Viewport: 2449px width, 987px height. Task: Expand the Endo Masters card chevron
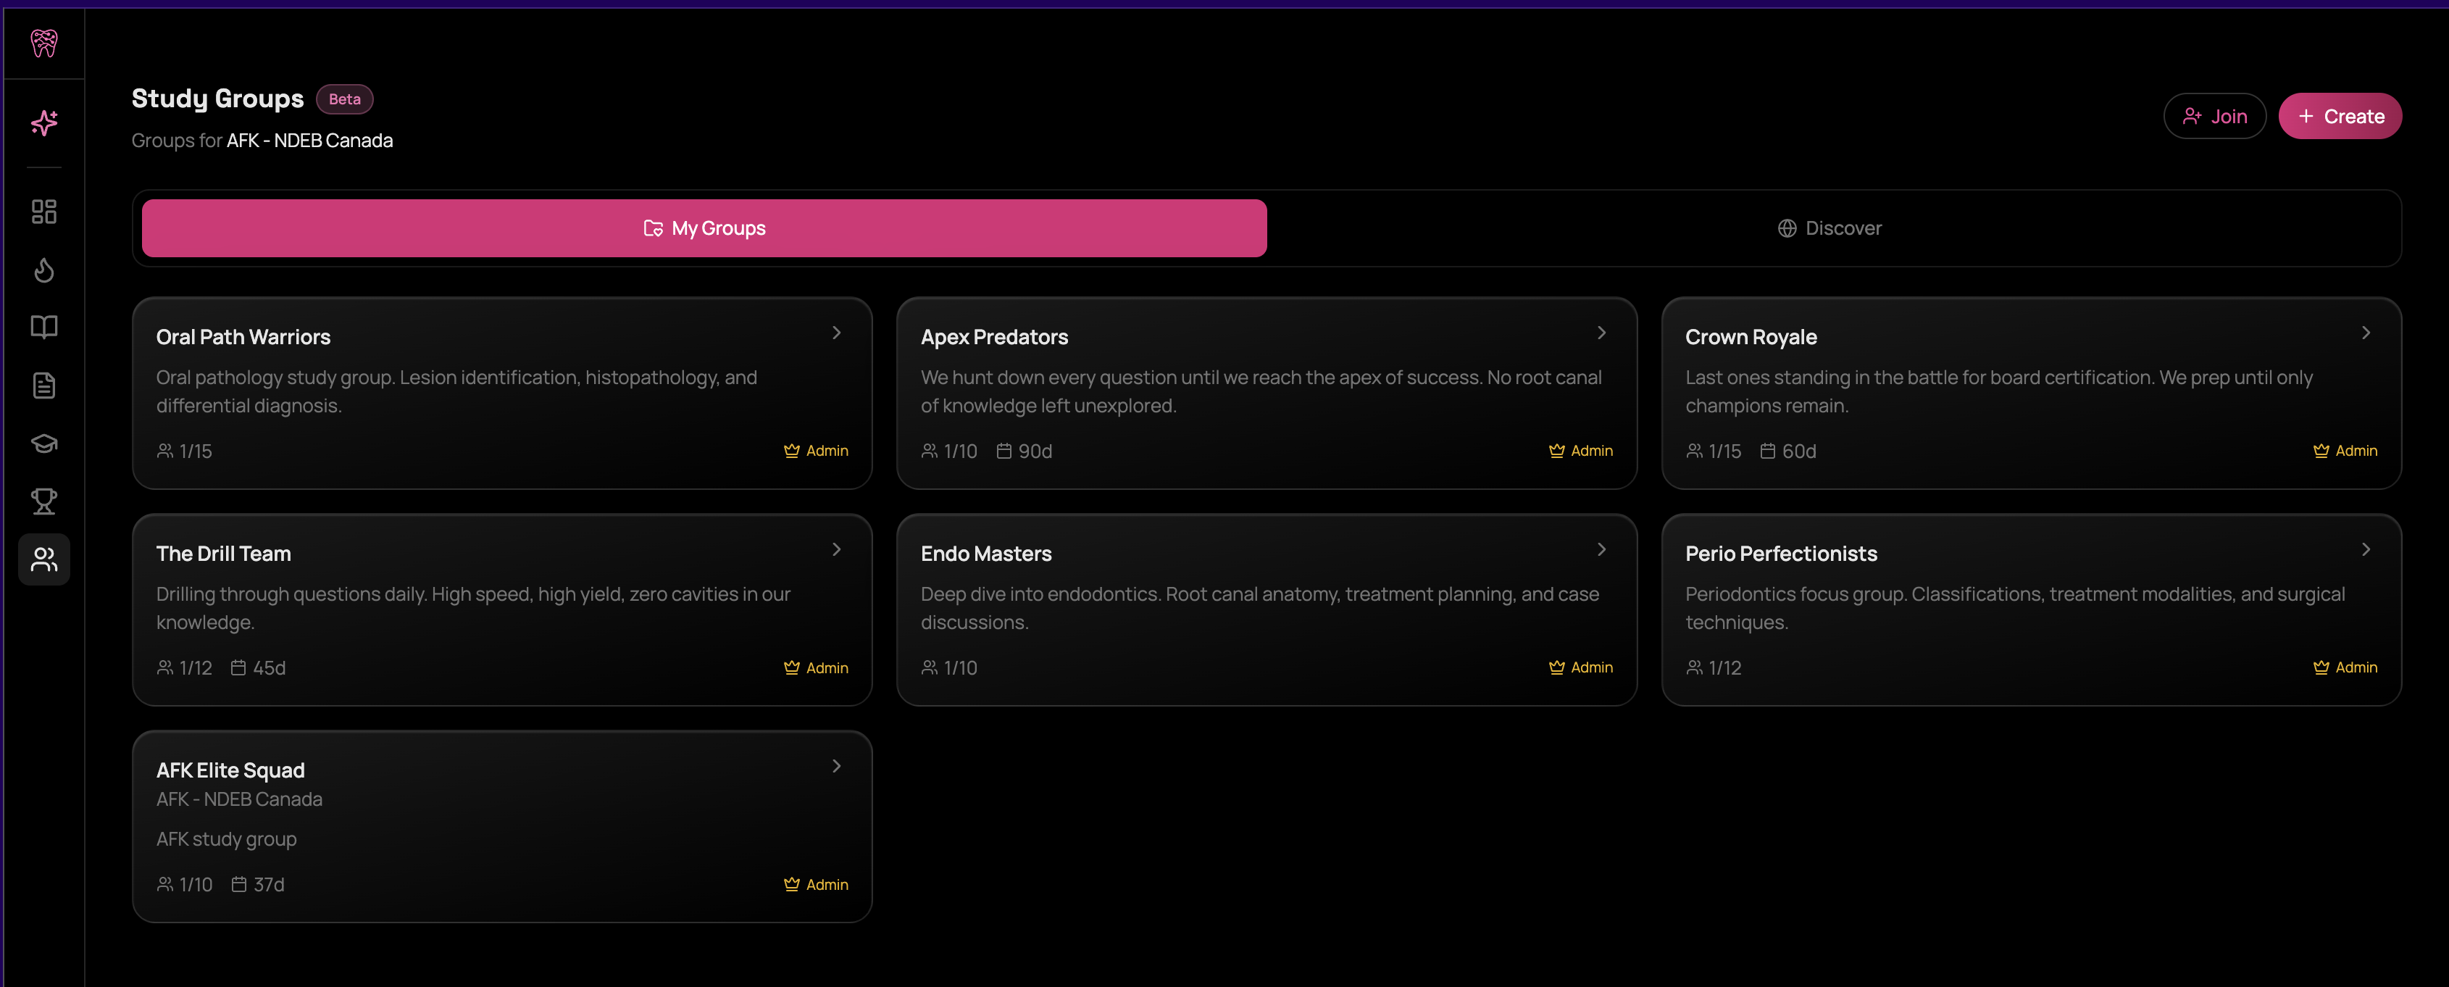click(1601, 549)
